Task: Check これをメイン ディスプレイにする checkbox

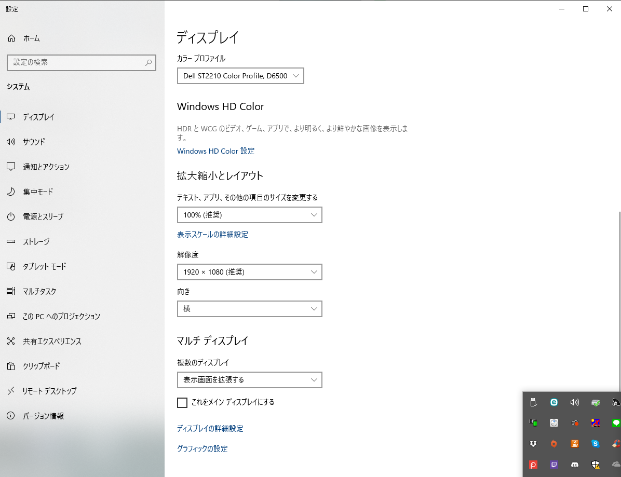Action: tap(182, 403)
